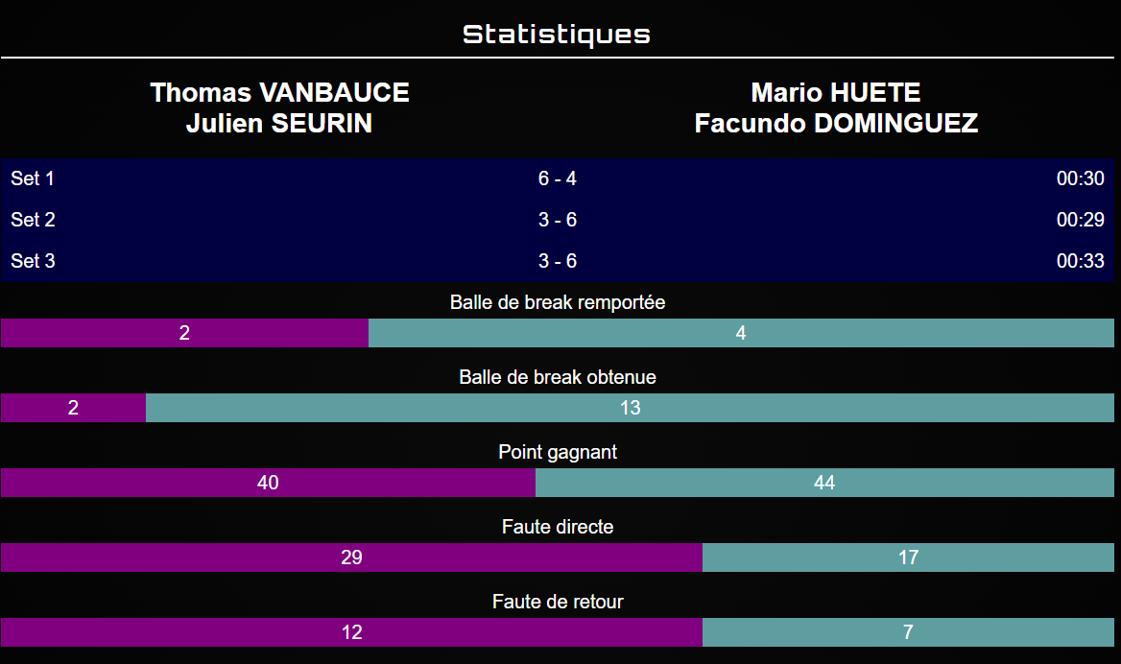
Task: Click the Statistiques heading
Action: pos(557,35)
